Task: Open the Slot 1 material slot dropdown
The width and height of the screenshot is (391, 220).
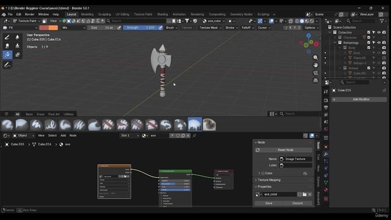Action: coord(130,136)
